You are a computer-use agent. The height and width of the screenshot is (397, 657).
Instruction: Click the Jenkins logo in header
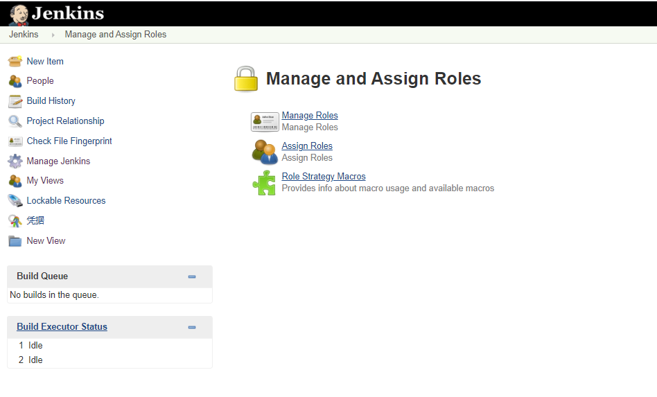click(57, 13)
